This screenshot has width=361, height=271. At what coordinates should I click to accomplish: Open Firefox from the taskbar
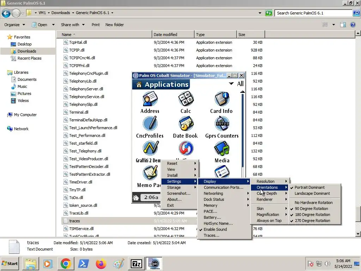(101, 264)
